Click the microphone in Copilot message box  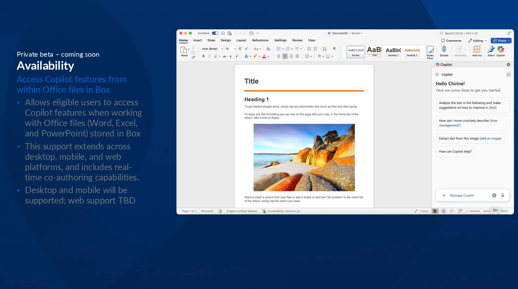[503, 195]
